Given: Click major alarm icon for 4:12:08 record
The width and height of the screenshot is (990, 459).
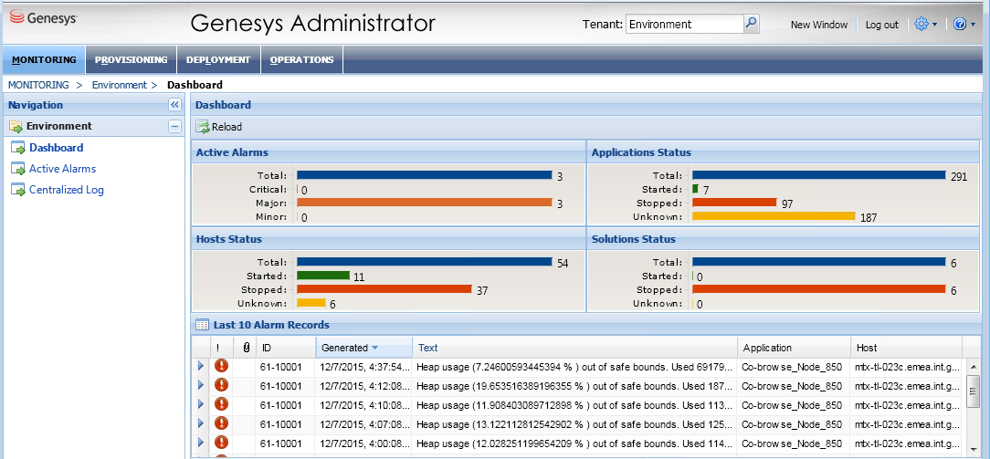Looking at the screenshot, I should 221,385.
